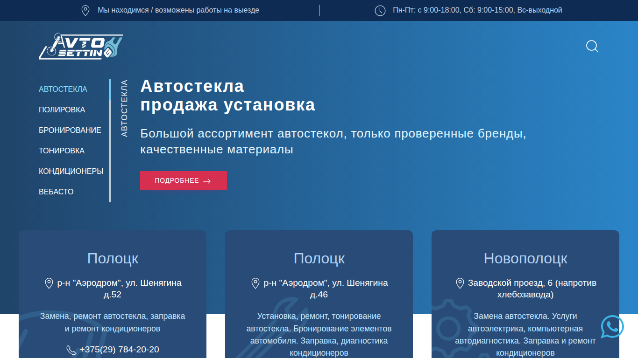
Task: Click the red ПОДРОБНЕЕ button
Action: 184,180
